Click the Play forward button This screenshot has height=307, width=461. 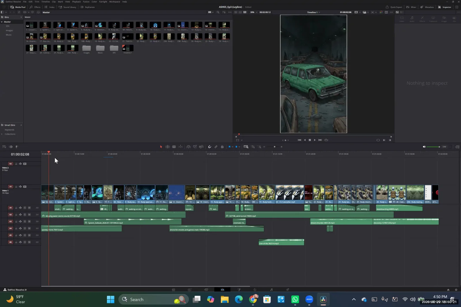click(315, 140)
